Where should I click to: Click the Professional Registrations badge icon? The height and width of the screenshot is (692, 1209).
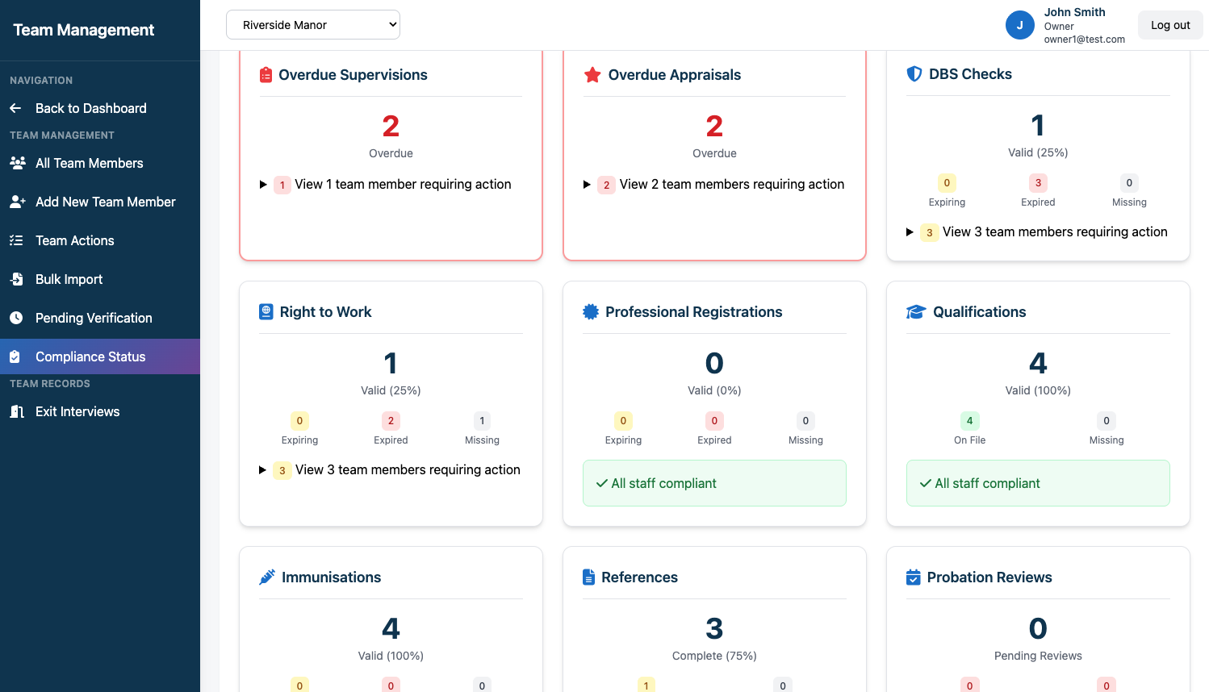(x=591, y=312)
